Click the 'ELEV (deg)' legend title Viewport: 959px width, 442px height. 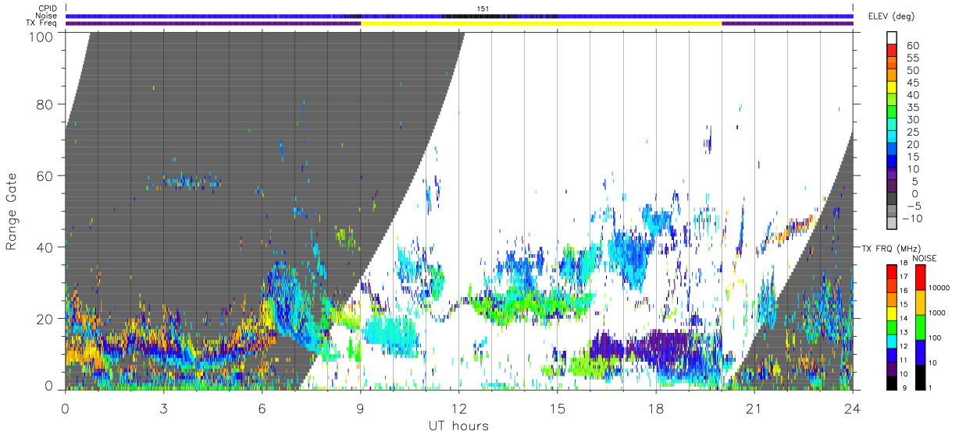[892, 16]
